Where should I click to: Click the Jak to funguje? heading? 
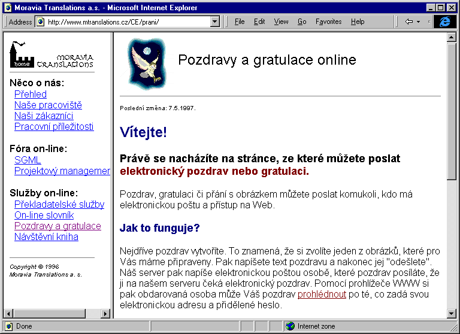(159, 228)
